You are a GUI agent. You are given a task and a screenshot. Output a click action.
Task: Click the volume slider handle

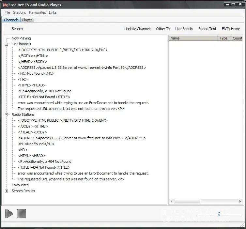coord(219,214)
